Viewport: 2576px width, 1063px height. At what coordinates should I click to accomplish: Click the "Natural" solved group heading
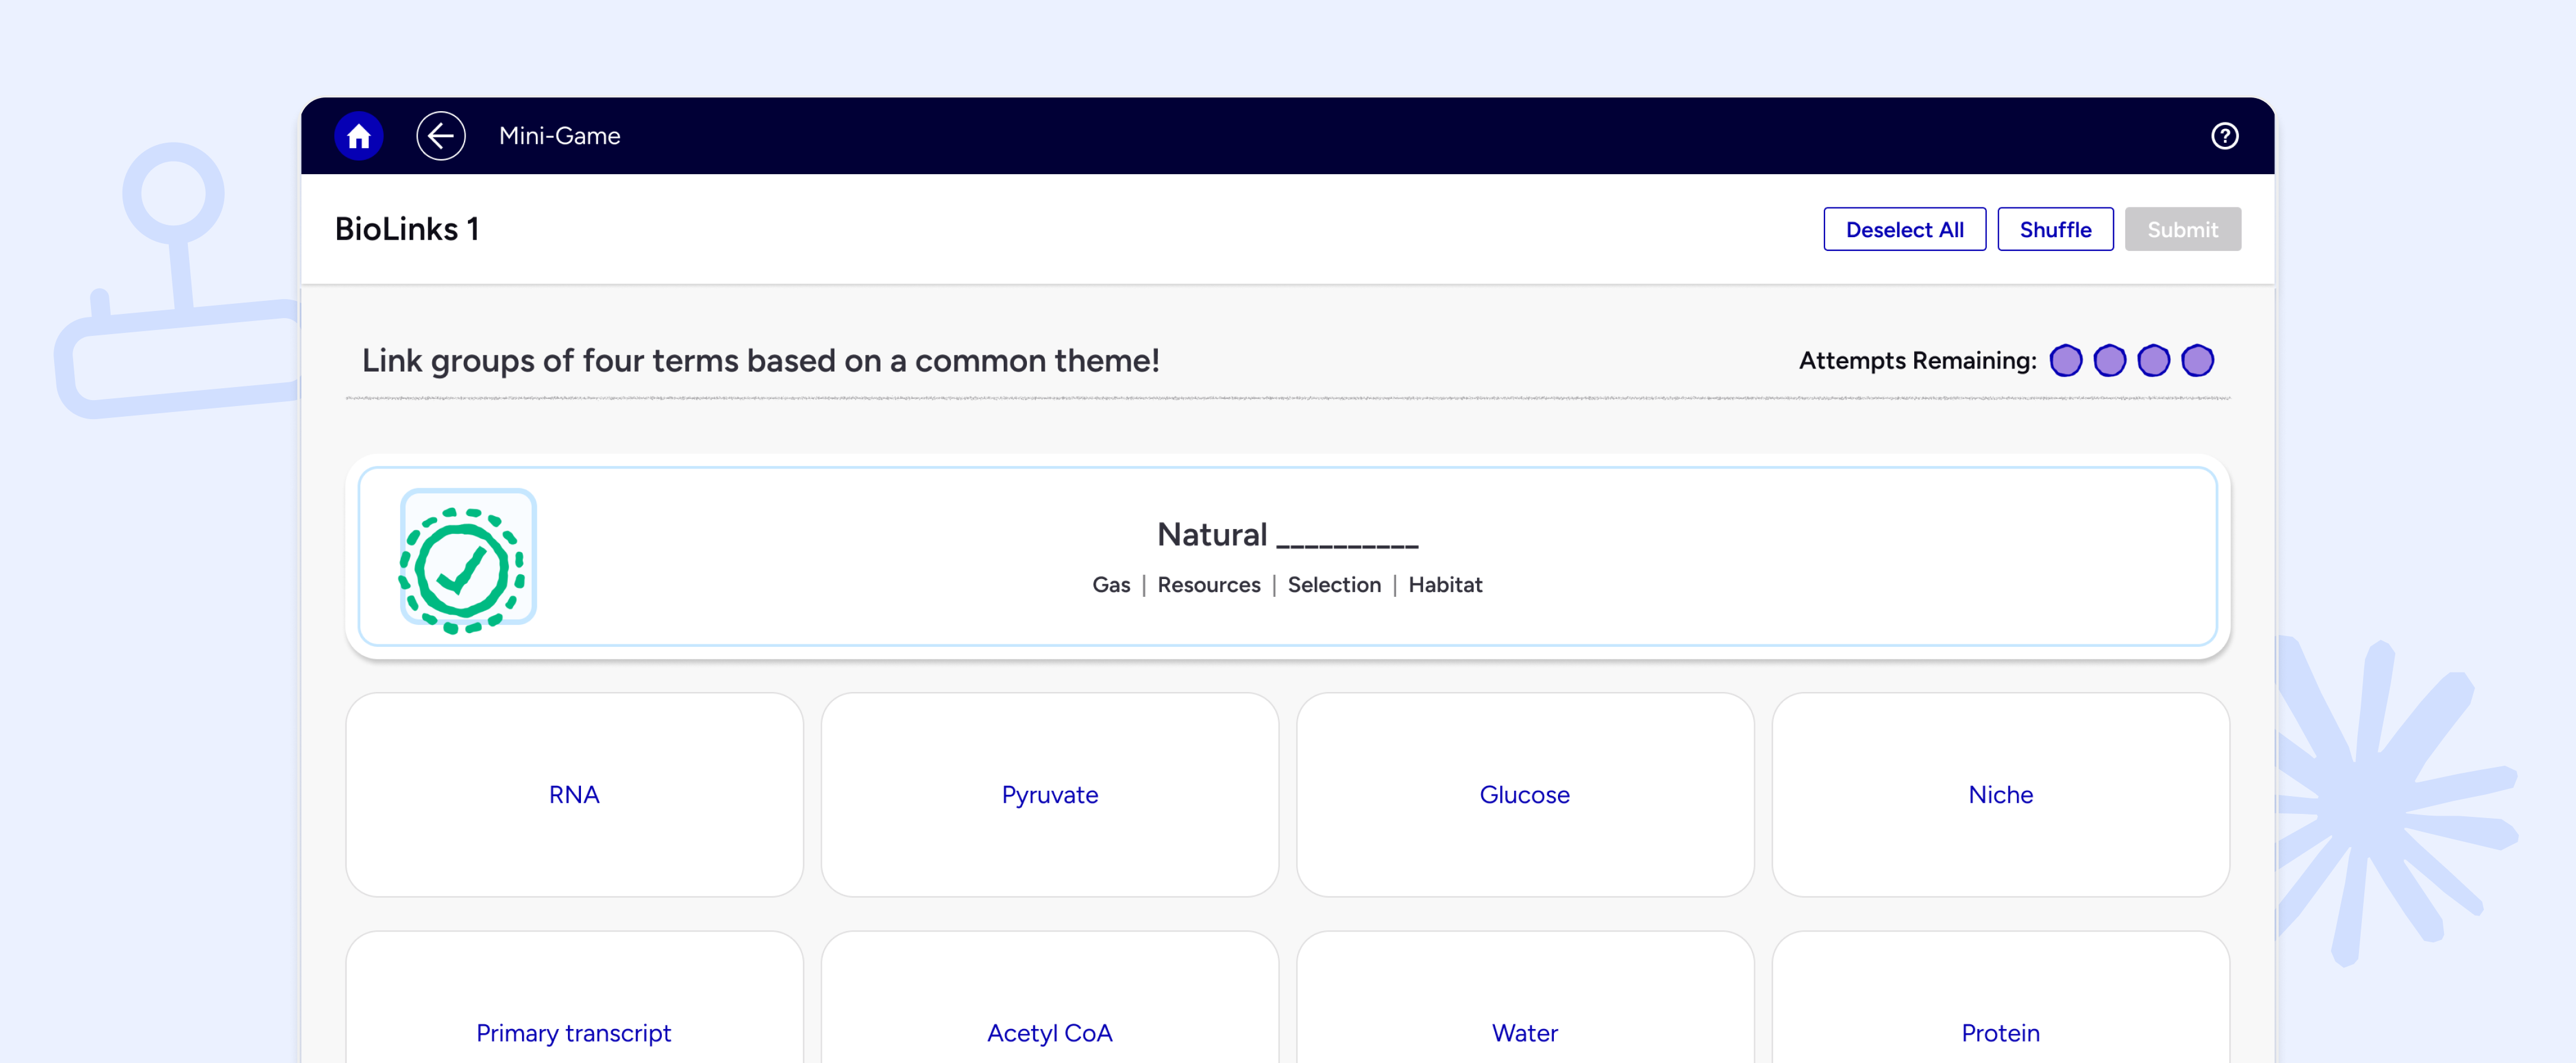click(x=1288, y=535)
